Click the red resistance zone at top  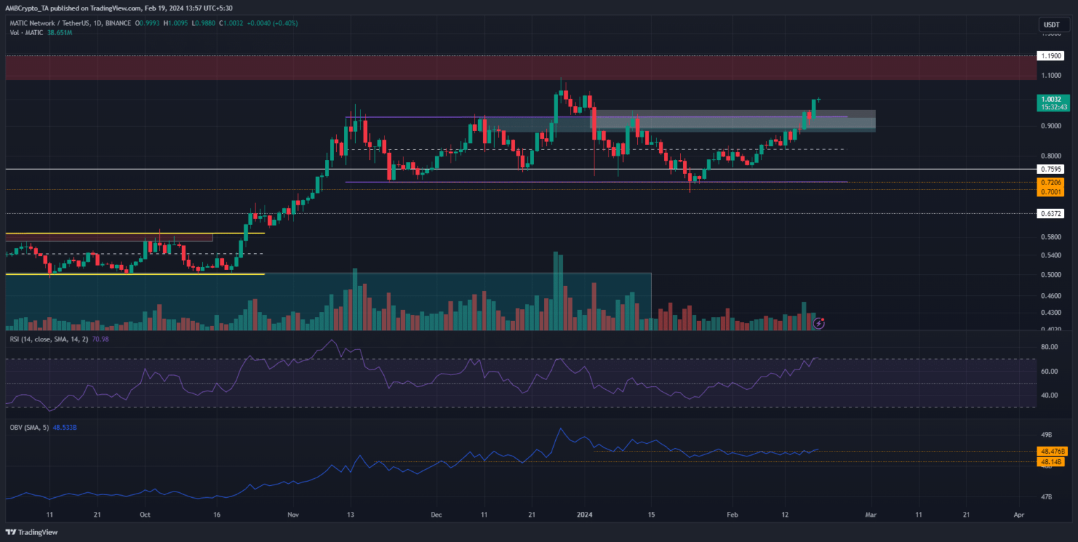click(519, 68)
